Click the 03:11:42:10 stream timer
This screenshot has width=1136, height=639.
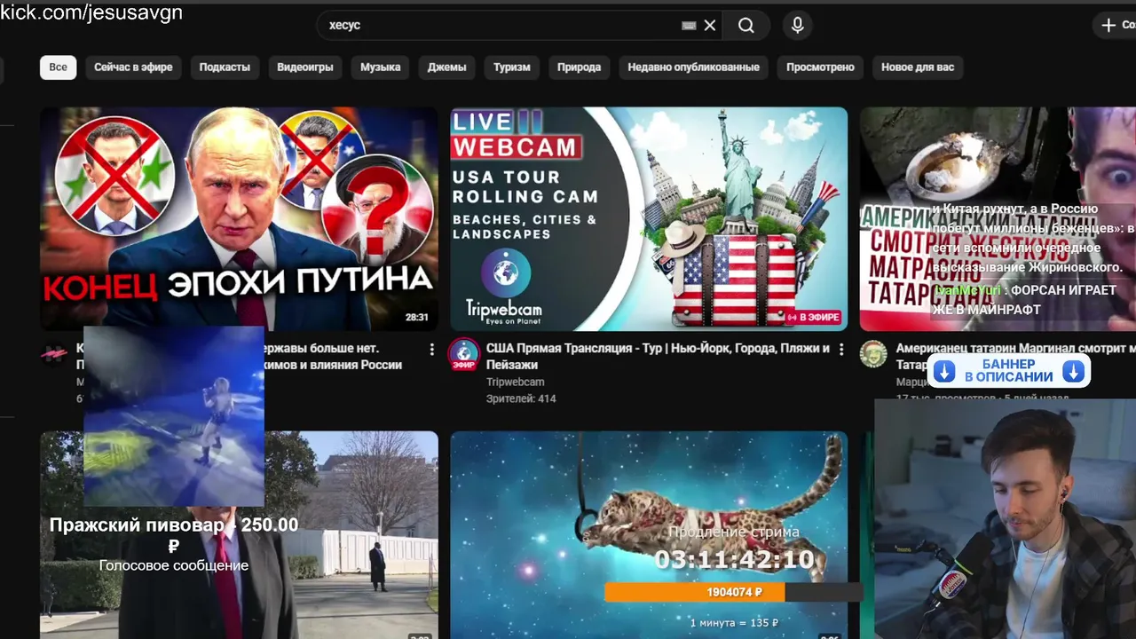pos(734,559)
